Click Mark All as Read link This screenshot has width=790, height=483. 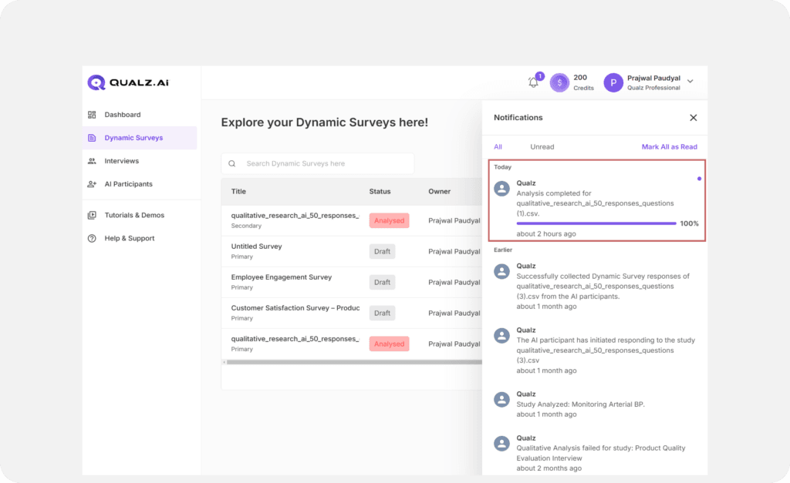point(669,147)
